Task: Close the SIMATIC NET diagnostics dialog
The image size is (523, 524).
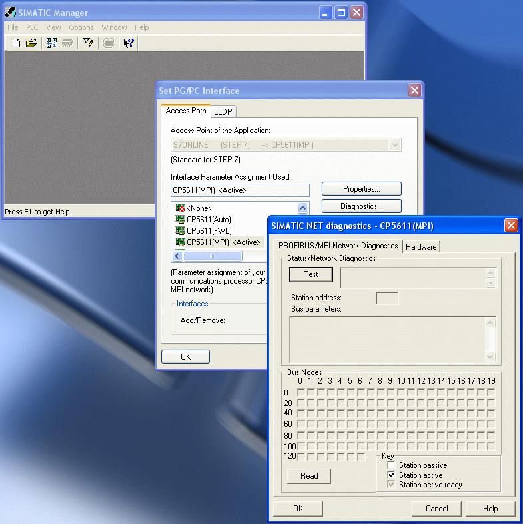Action: 511,226
